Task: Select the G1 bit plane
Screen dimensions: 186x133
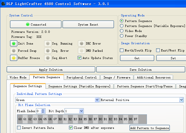Action: click(x=25, y=119)
